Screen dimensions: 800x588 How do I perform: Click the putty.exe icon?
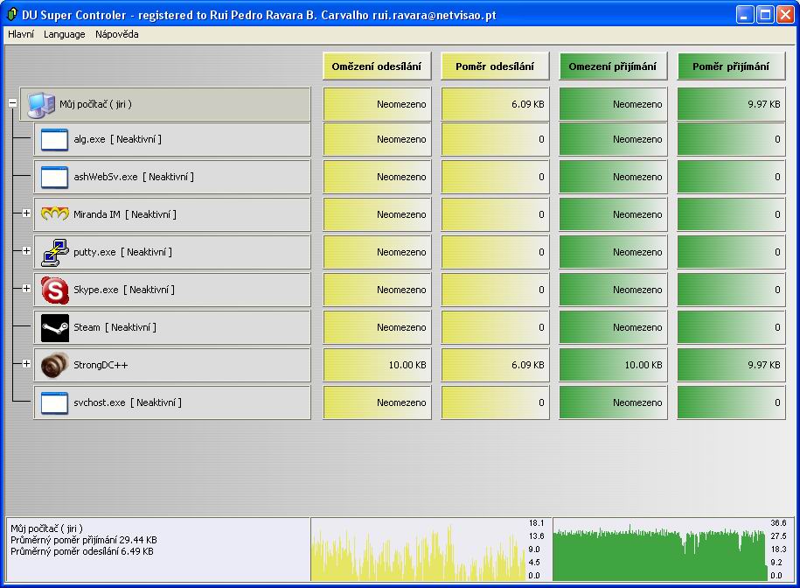(54, 252)
